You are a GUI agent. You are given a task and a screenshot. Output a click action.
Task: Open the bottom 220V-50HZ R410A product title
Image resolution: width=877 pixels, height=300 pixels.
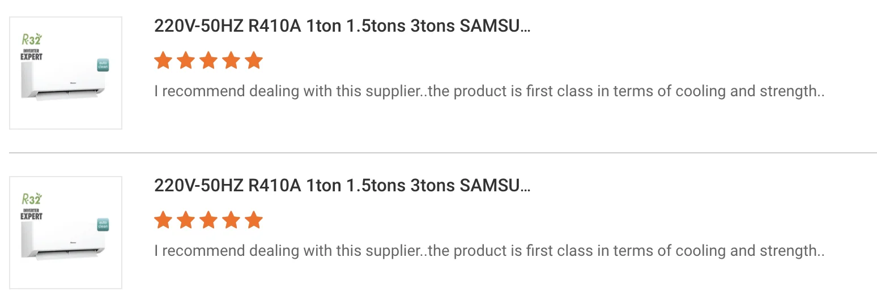pos(342,186)
